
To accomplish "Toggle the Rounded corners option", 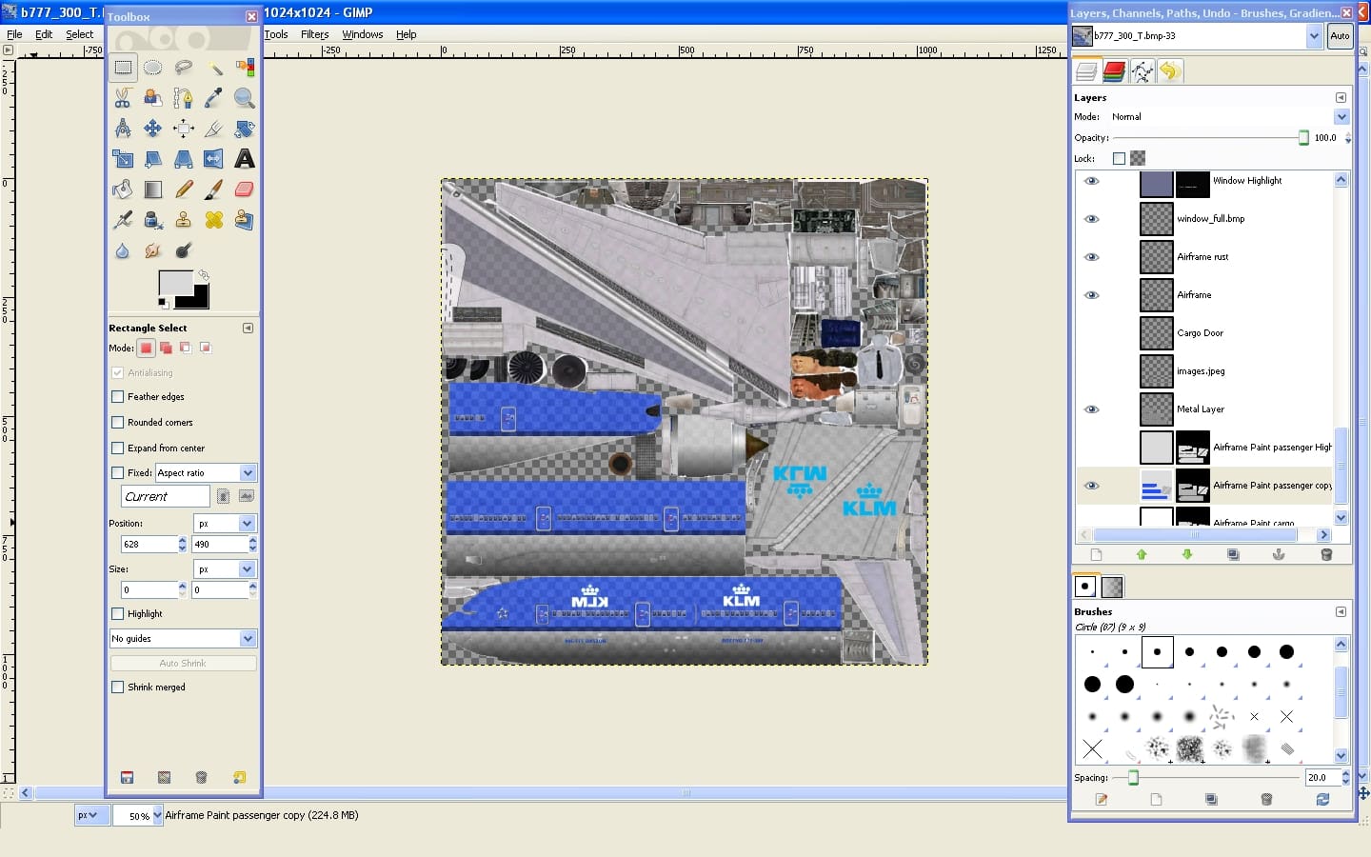I will (x=118, y=423).
